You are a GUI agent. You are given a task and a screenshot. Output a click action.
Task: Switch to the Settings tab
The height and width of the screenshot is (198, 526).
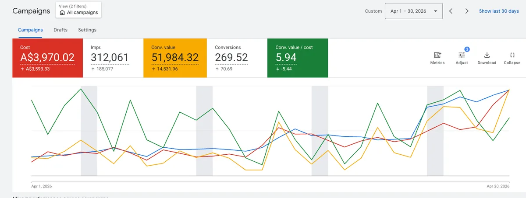pyautogui.click(x=87, y=30)
